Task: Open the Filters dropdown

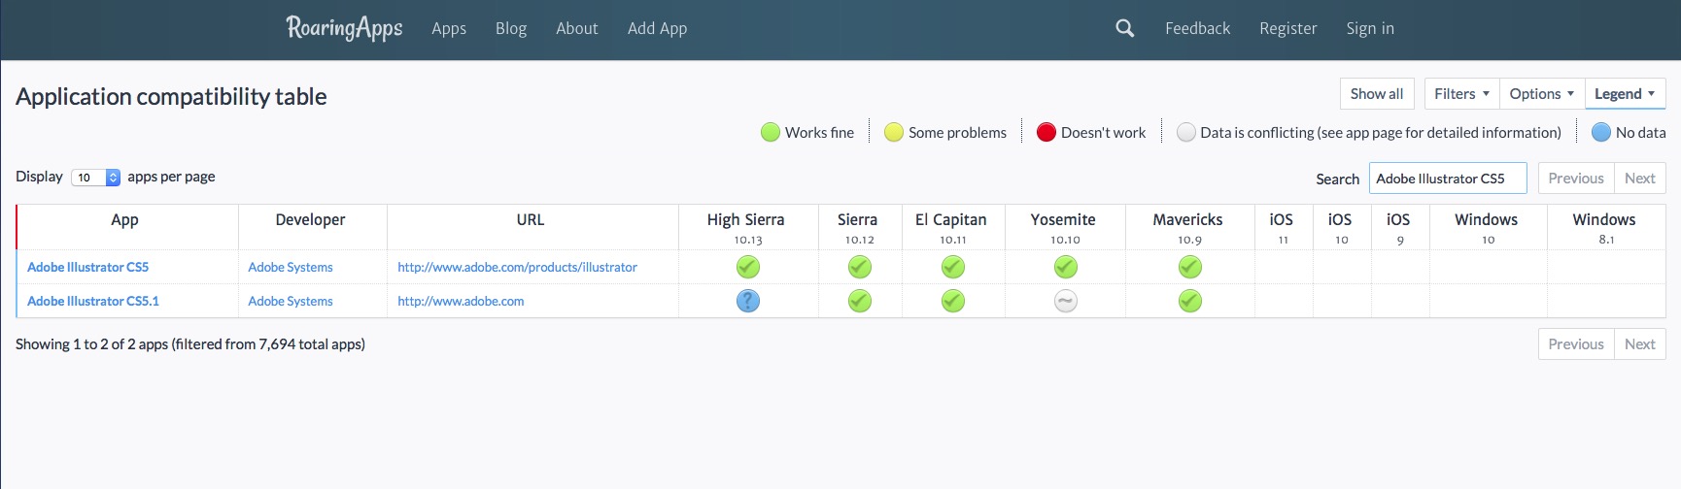Action: (x=1461, y=94)
